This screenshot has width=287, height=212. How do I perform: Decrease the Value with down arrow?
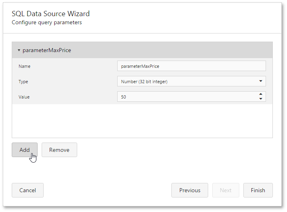tap(261, 99)
